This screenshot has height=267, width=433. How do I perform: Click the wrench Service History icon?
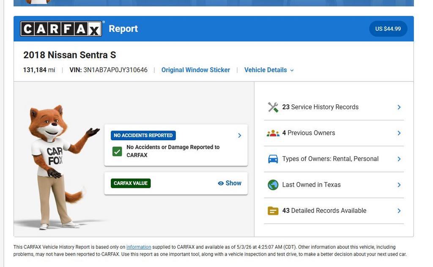pos(273,107)
